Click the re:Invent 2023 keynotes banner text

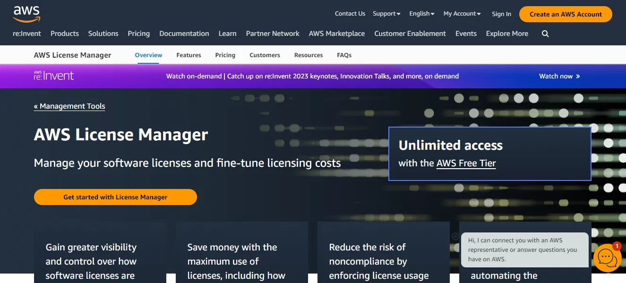coord(312,76)
